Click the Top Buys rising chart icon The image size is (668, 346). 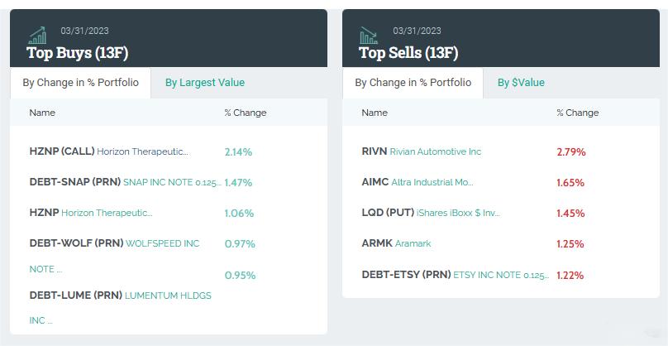click(37, 35)
